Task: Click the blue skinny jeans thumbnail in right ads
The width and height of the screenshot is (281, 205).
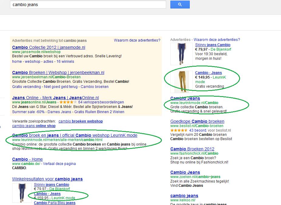Action: [x=181, y=54]
